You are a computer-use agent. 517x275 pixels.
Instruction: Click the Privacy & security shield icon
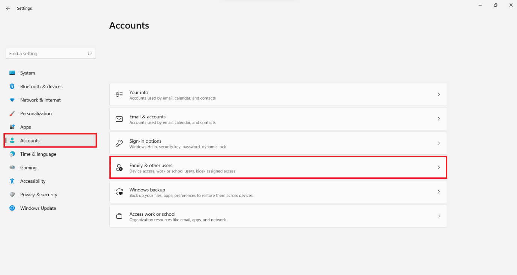pos(12,194)
